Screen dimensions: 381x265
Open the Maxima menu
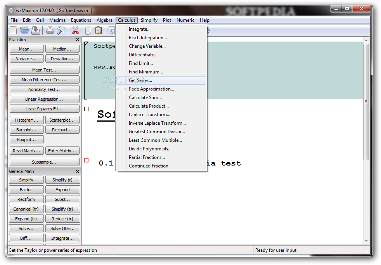coord(57,20)
